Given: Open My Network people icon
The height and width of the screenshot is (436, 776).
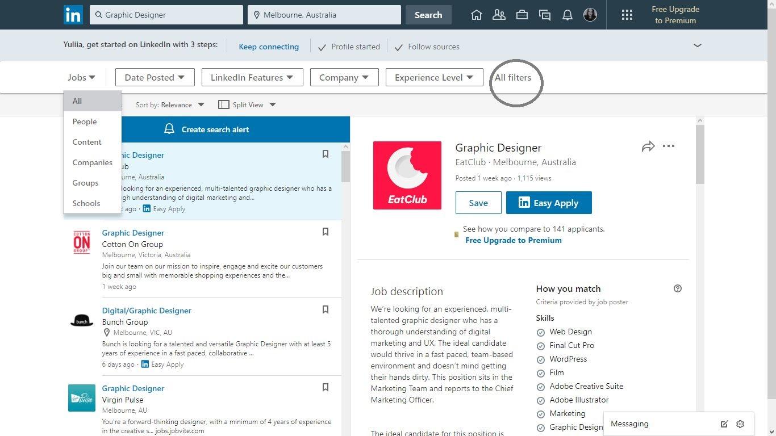Looking at the screenshot, I should [499, 15].
